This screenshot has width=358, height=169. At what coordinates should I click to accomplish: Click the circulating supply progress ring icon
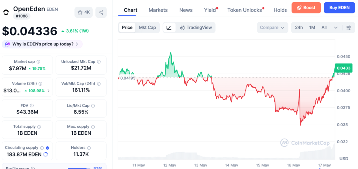pos(45,154)
